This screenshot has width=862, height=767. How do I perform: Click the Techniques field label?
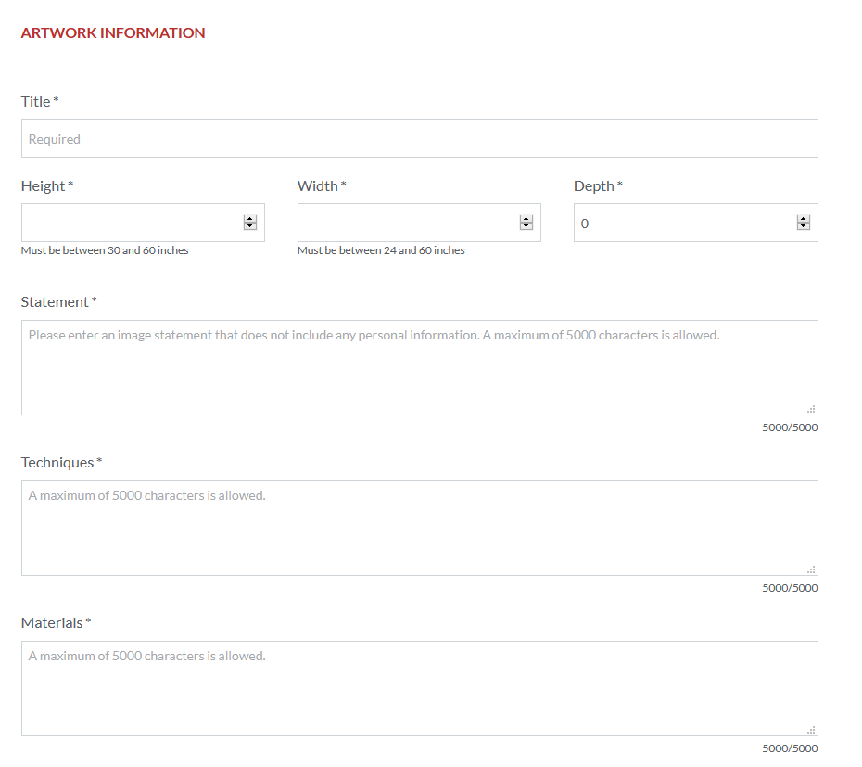(57, 462)
